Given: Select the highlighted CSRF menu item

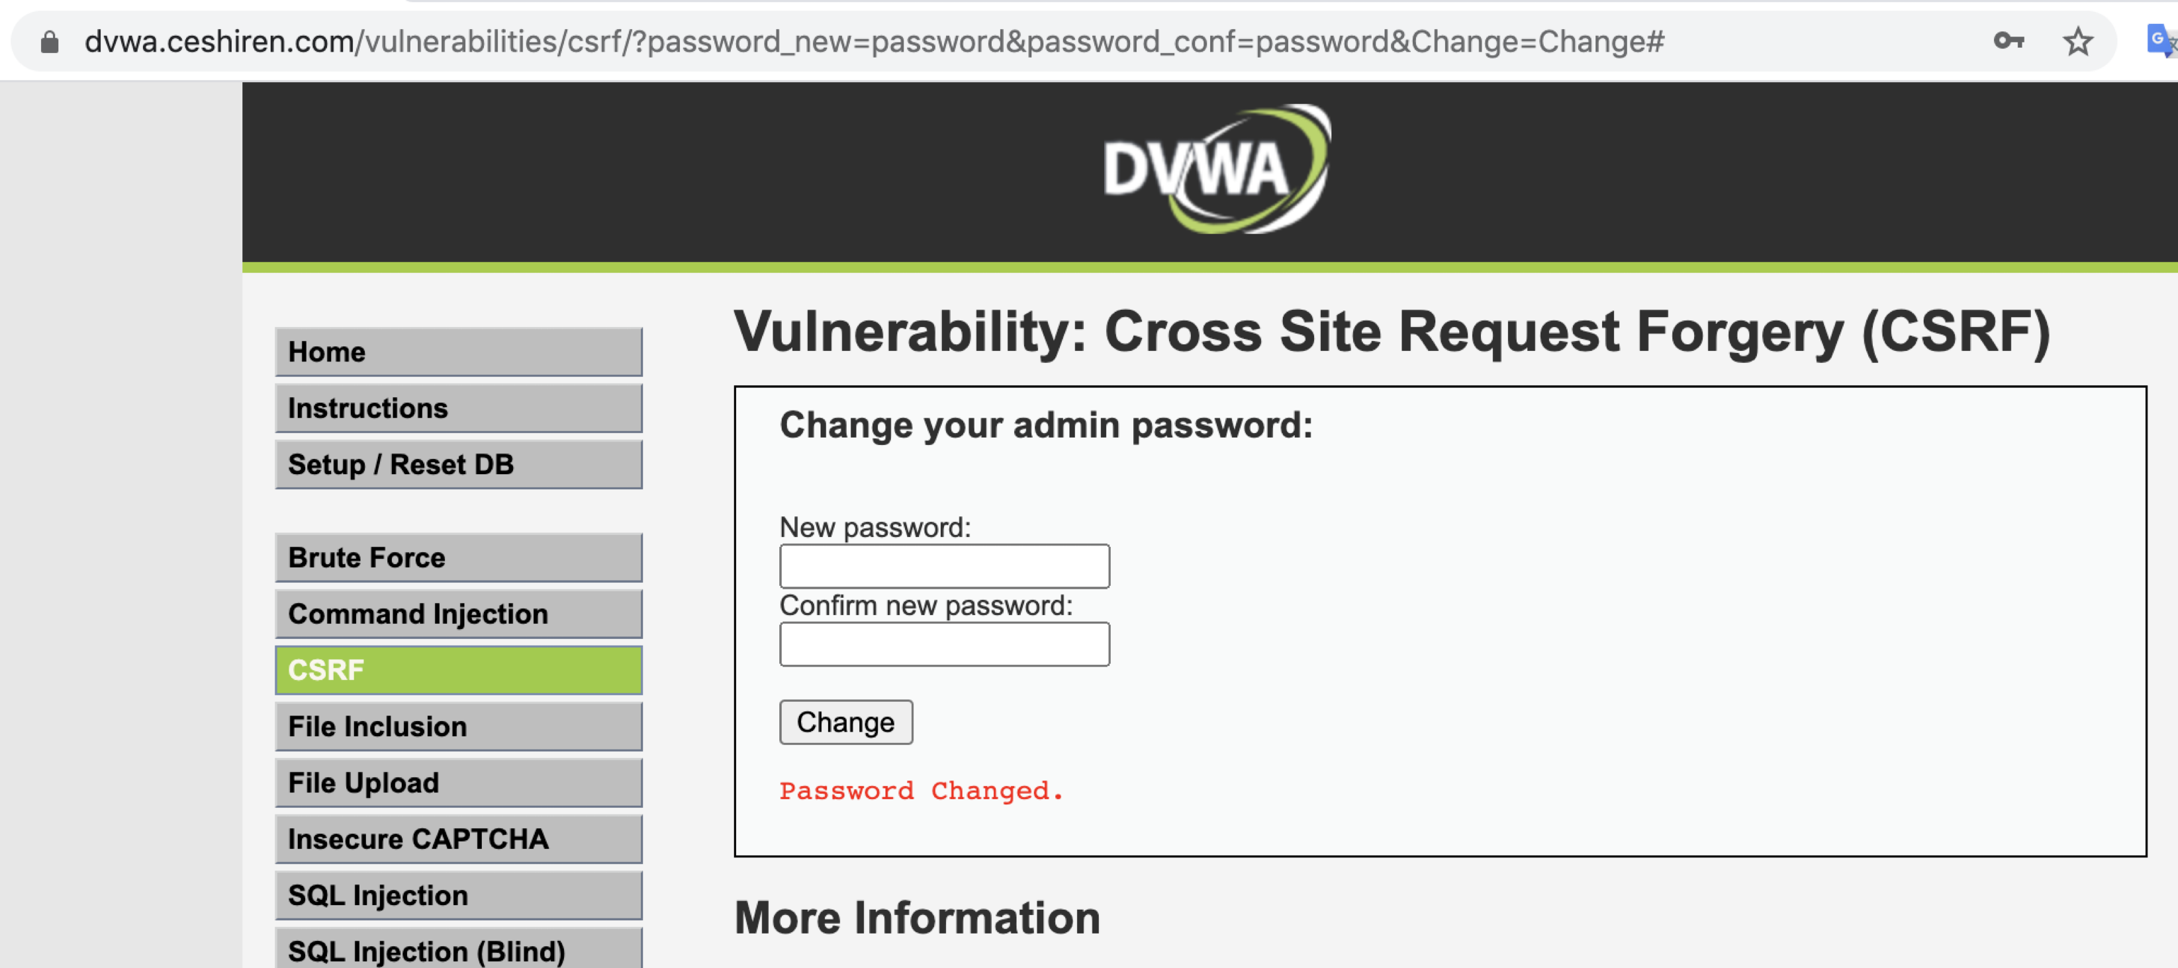Looking at the screenshot, I should (x=458, y=671).
